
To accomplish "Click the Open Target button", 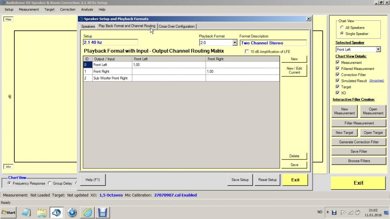I will point(373,133).
